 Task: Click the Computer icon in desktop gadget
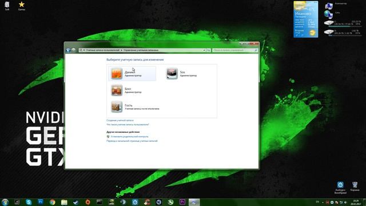point(328,6)
